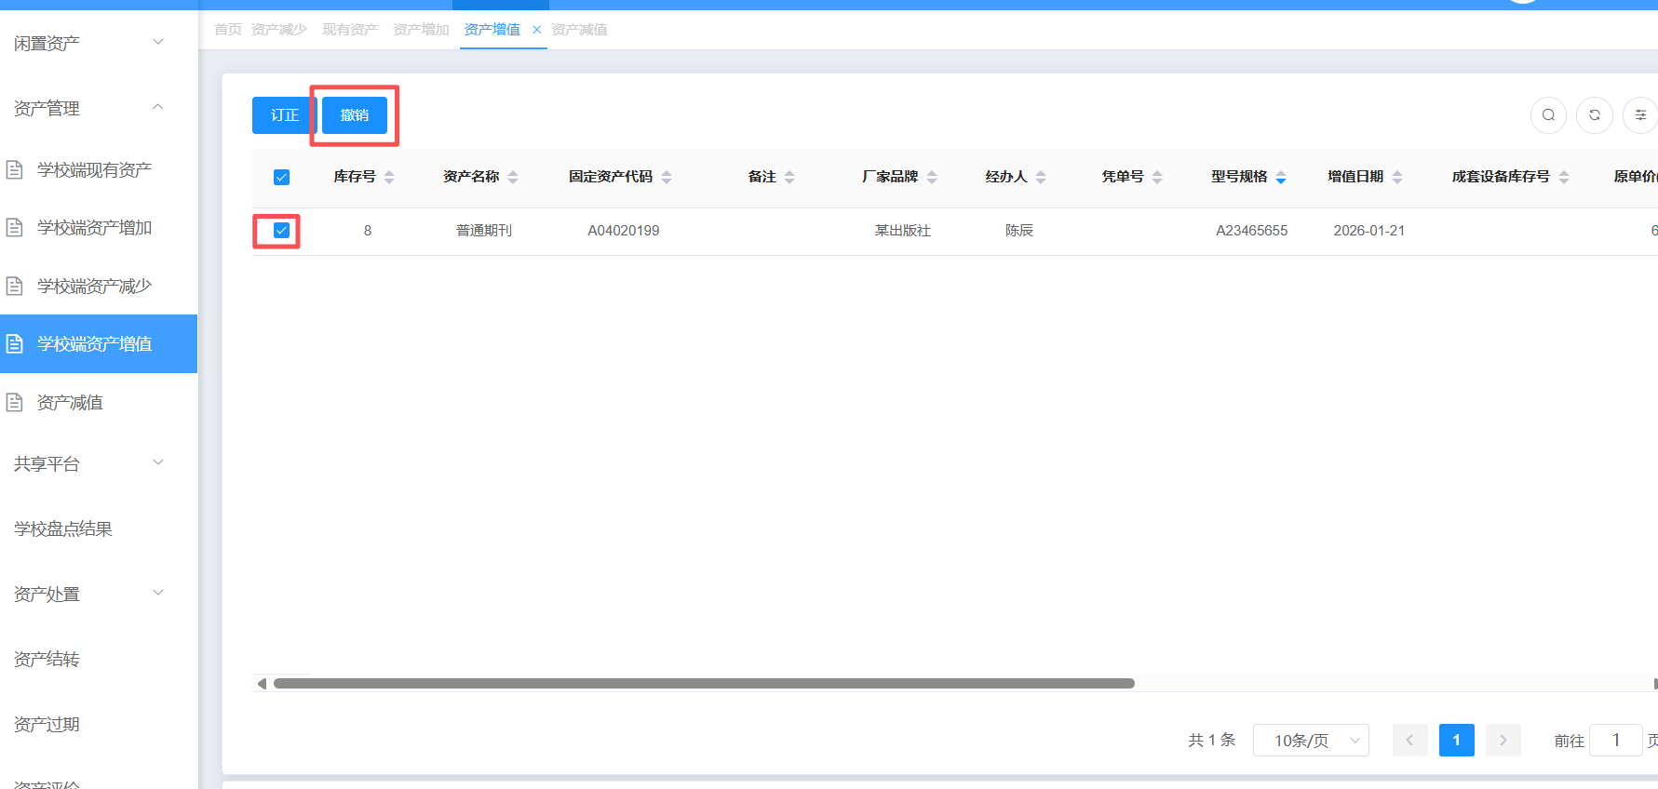Sort by 型号规格 column arrows
Image resolution: width=1658 pixels, height=789 pixels.
[x=1281, y=177]
